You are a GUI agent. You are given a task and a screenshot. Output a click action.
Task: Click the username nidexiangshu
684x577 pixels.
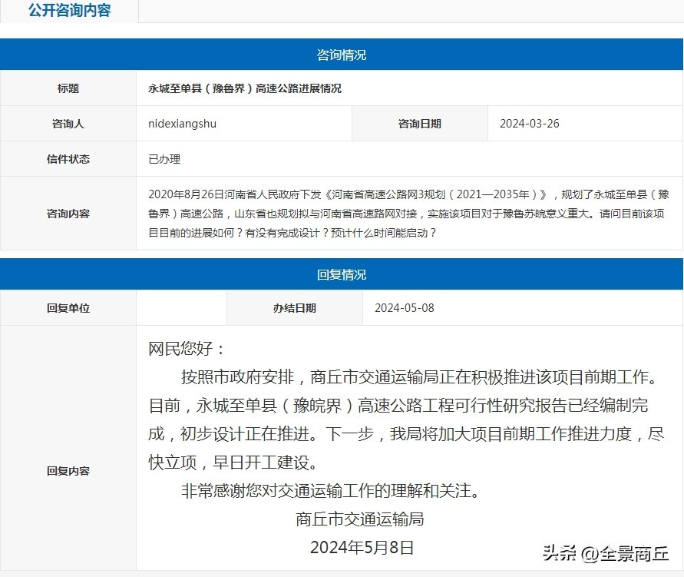[187, 124]
